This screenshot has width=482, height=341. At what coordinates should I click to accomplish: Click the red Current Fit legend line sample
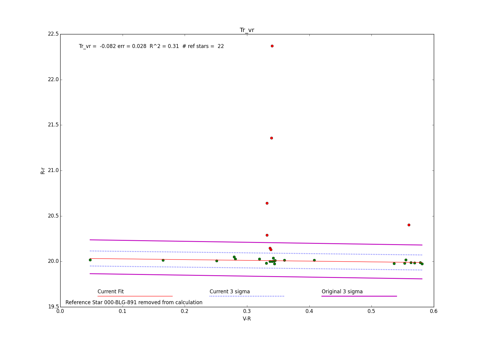135,296
